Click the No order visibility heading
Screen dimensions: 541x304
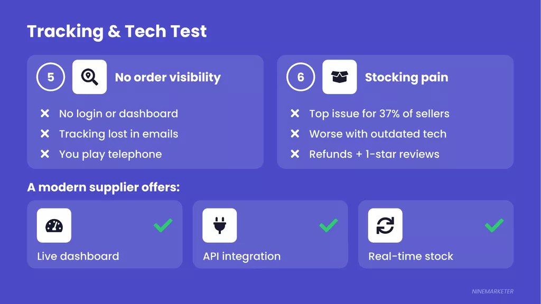click(167, 77)
